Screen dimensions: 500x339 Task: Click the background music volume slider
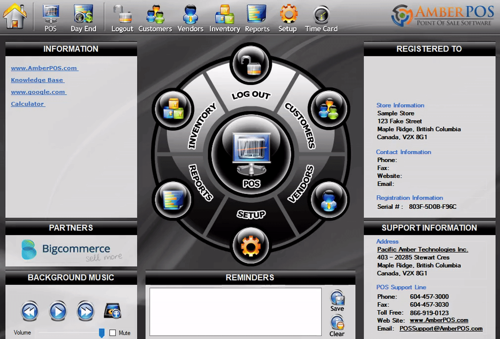(x=70, y=333)
